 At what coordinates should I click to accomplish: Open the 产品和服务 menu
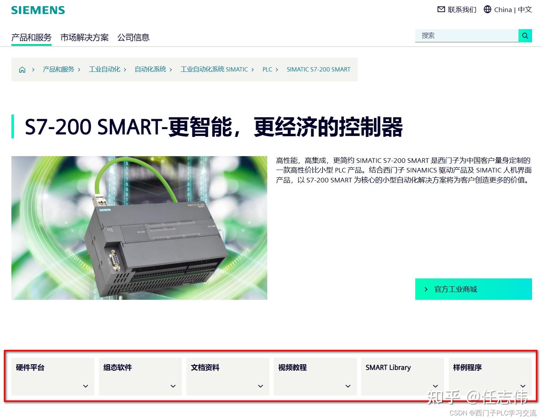click(31, 38)
